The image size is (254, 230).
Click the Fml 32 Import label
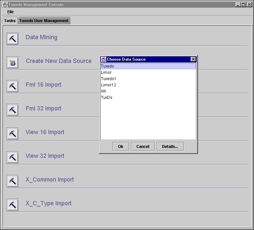coord(44,108)
